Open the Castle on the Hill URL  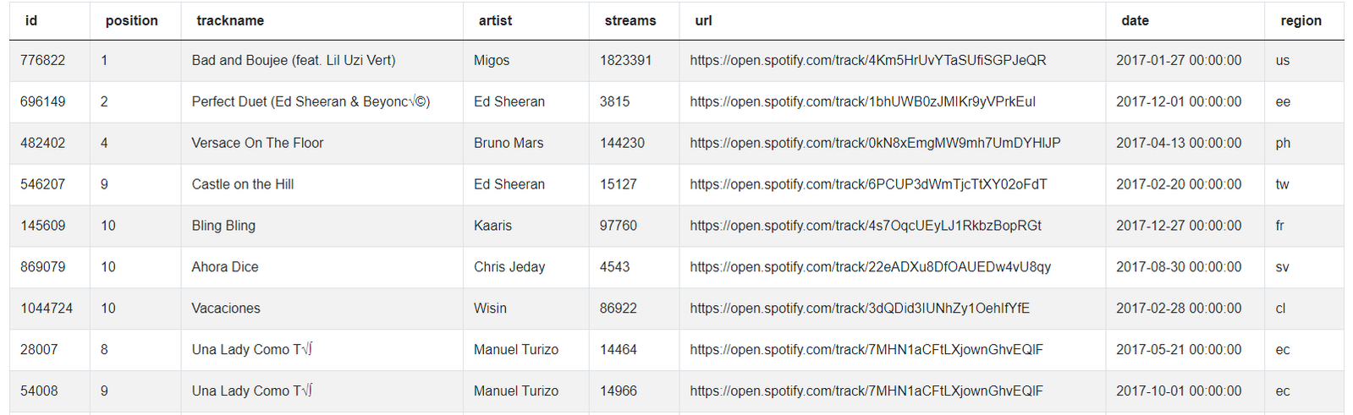click(x=868, y=184)
